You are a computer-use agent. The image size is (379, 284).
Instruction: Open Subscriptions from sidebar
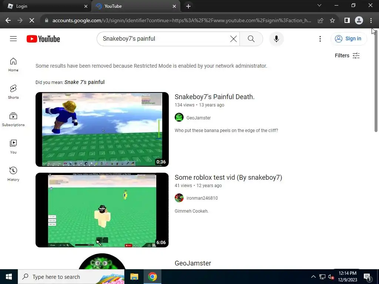(13, 119)
